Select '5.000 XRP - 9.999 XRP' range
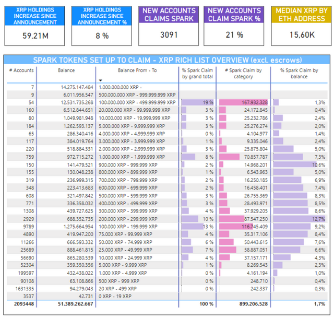 (123, 265)
